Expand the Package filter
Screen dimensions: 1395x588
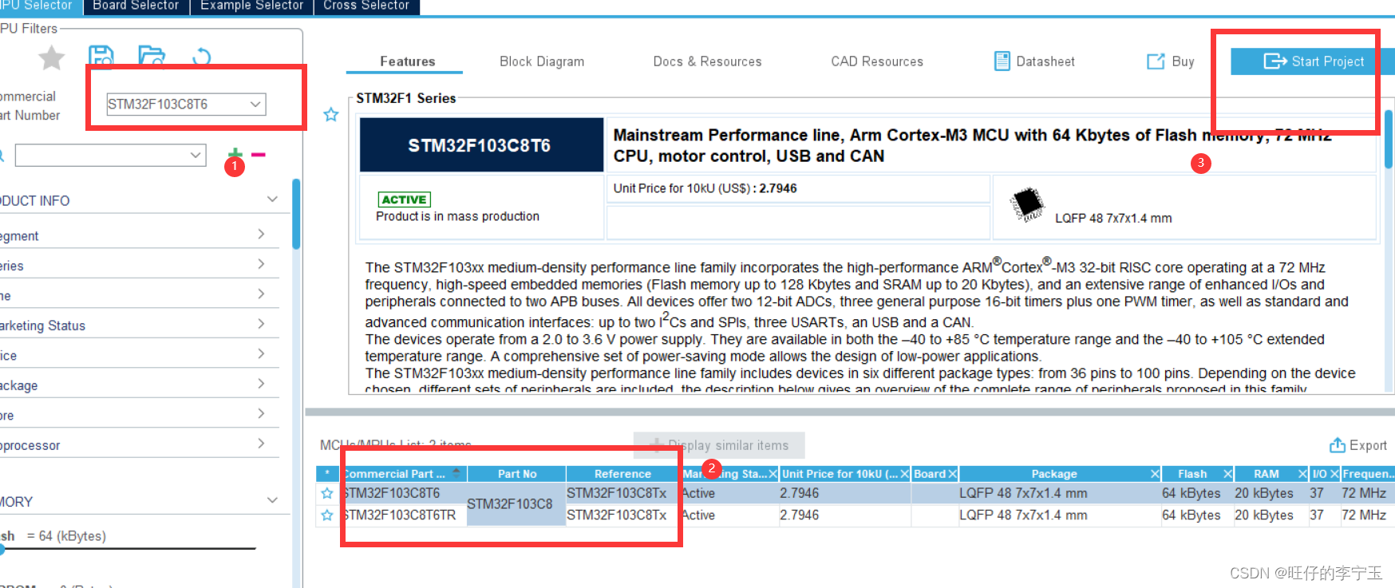[x=261, y=384]
